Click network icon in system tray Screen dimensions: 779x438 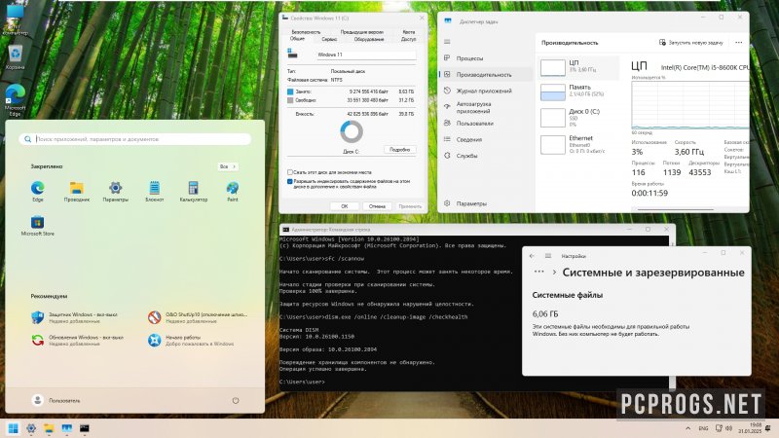coord(719,428)
